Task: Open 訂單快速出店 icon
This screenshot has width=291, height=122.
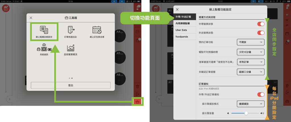Action: click(70, 32)
